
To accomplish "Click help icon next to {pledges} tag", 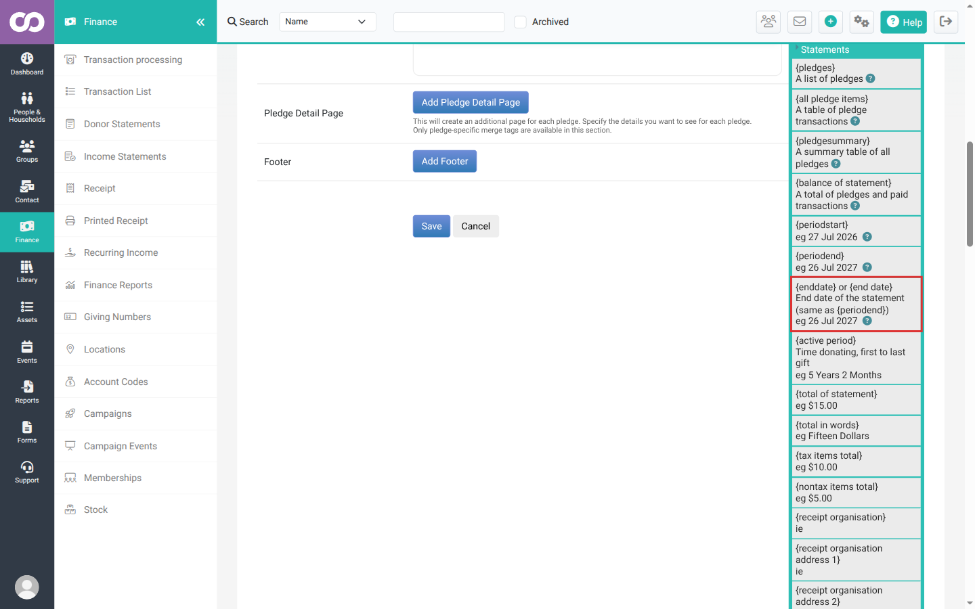I will tap(871, 78).
